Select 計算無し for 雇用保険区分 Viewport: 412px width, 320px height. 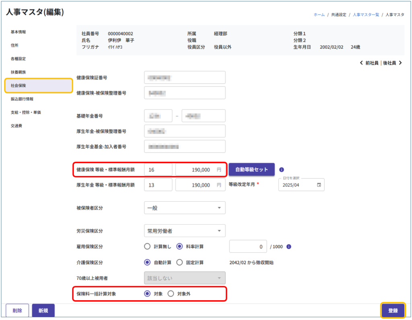pos(147,247)
